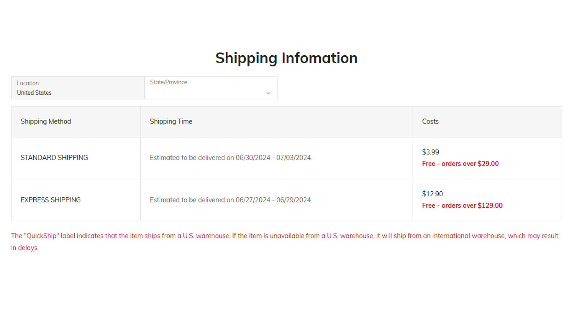The height and width of the screenshot is (323, 574).
Task: Click the Shipping Infomation page heading
Action: 286,58
